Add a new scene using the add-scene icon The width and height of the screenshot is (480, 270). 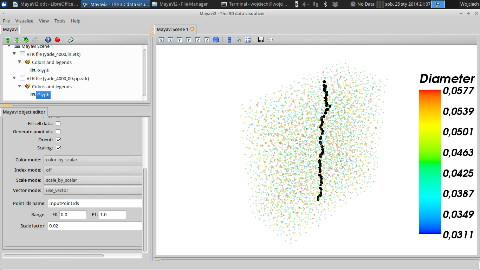pos(7,40)
